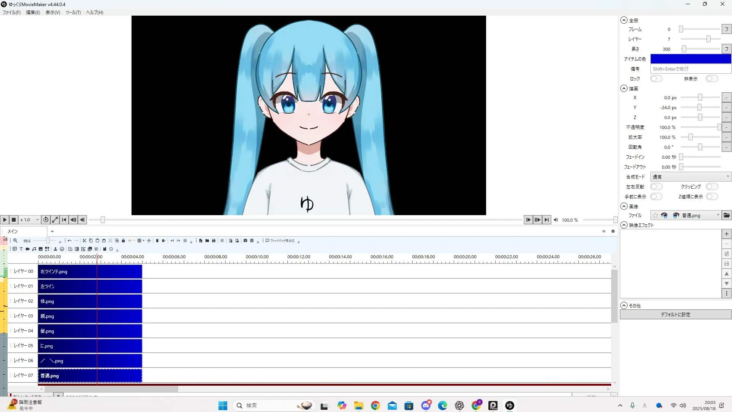Click the blue アイテムの色 color swatch
The height and width of the screenshot is (412, 732).
[x=690, y=59]
